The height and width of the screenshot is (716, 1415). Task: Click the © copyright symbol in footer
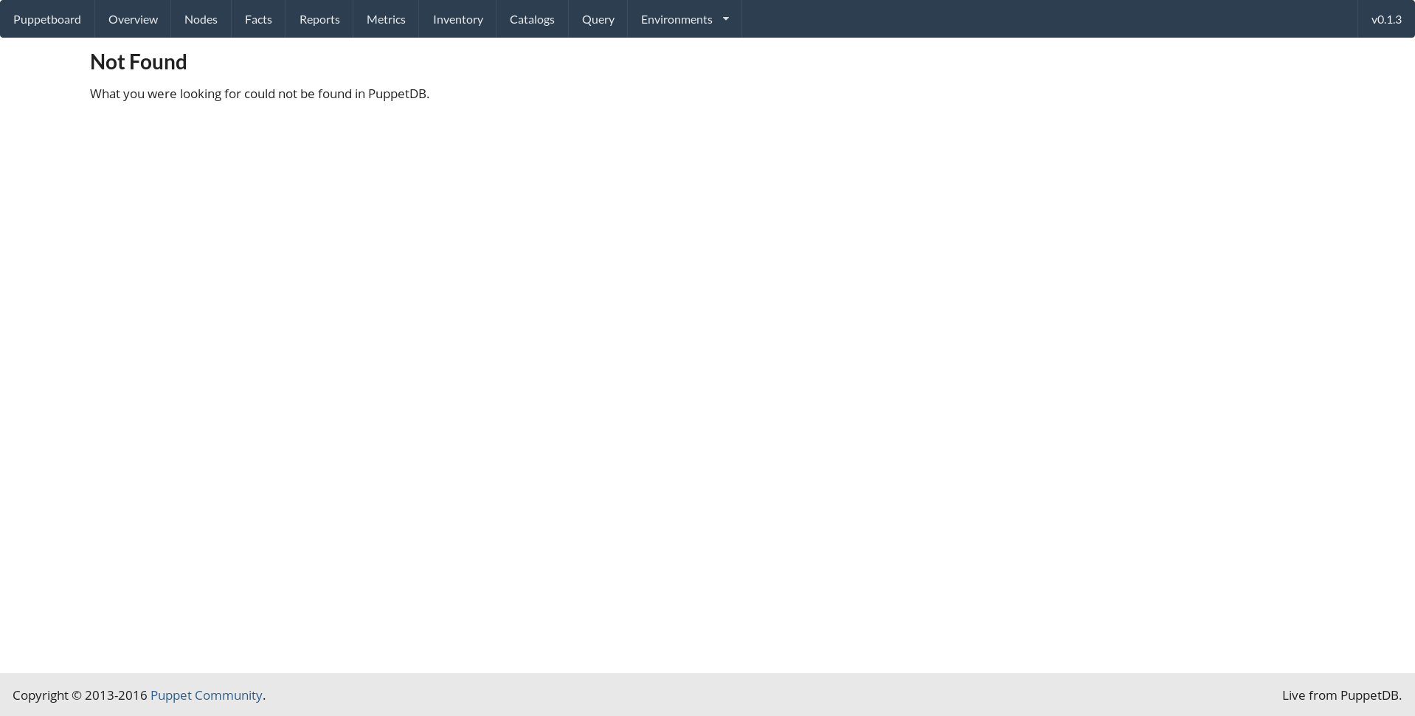click(76, 695)
